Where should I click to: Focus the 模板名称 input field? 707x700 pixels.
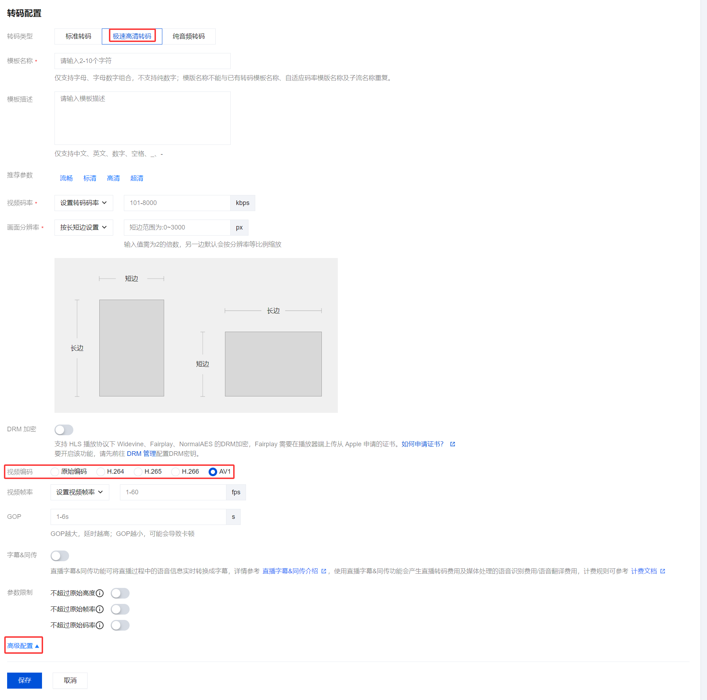click(x=142, y=61)
